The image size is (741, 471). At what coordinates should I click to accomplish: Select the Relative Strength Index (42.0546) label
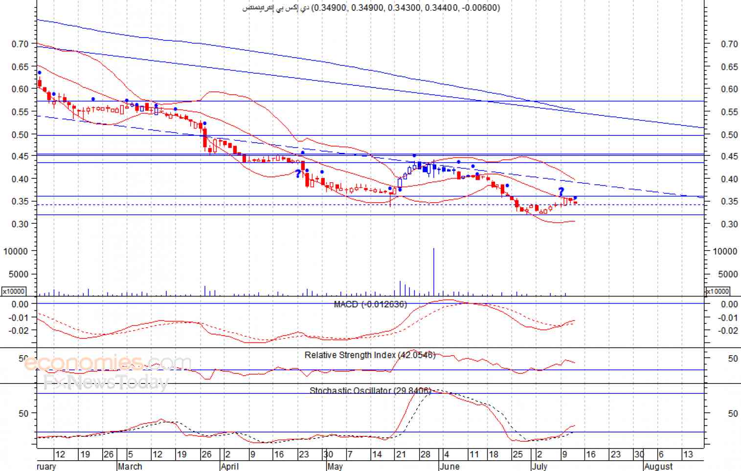[370, 355]
